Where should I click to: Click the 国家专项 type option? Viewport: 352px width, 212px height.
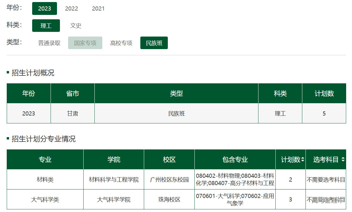pyautogui.click(x=85, y=43)
